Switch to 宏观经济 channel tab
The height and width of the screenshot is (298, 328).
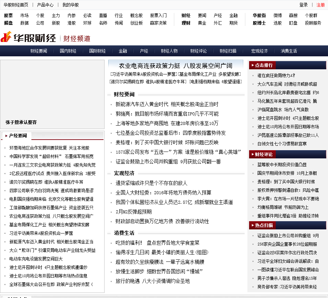pos(259,51)
